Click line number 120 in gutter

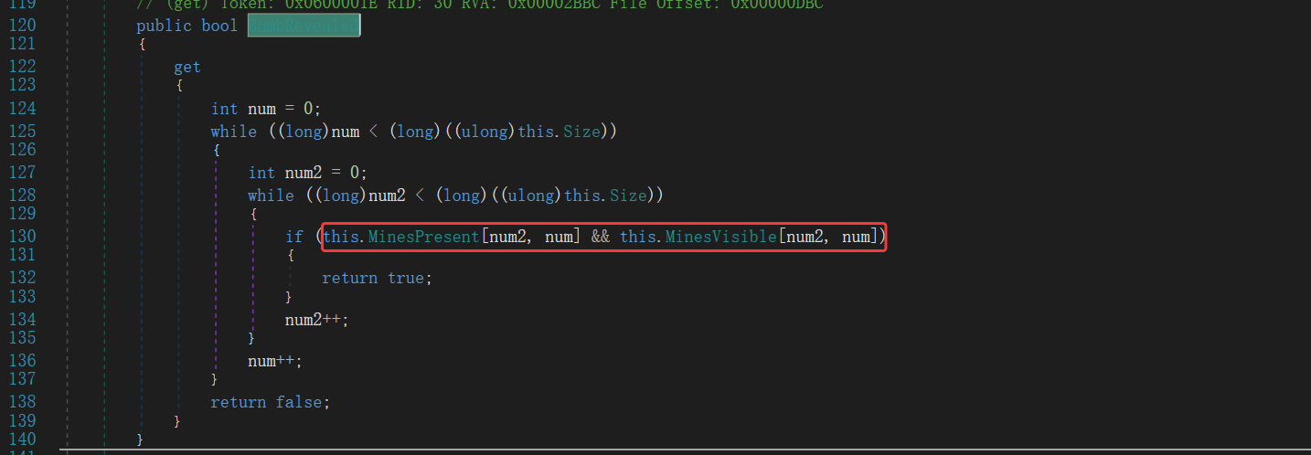click(x=20, y=26)
